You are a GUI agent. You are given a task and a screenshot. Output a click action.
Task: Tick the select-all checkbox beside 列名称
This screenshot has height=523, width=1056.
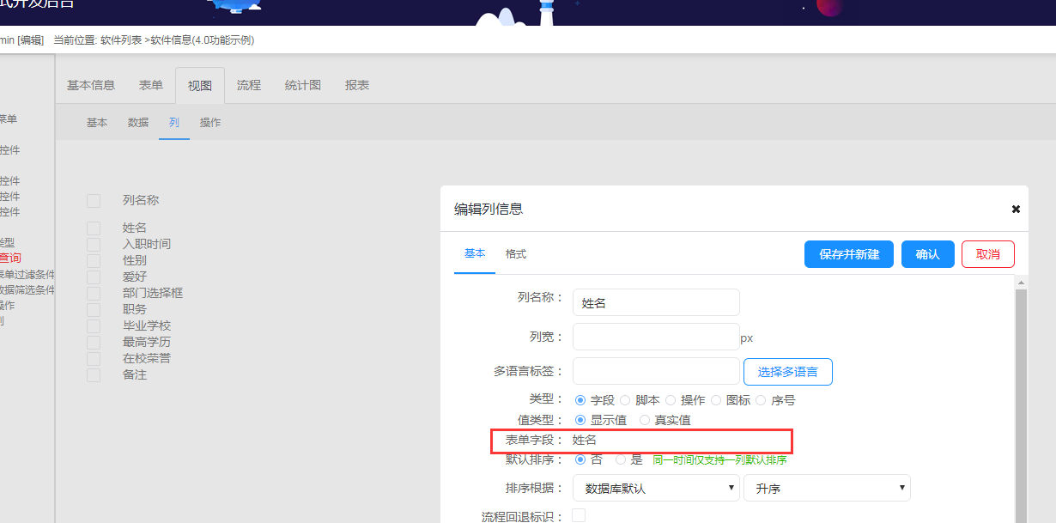pos(94,200)
